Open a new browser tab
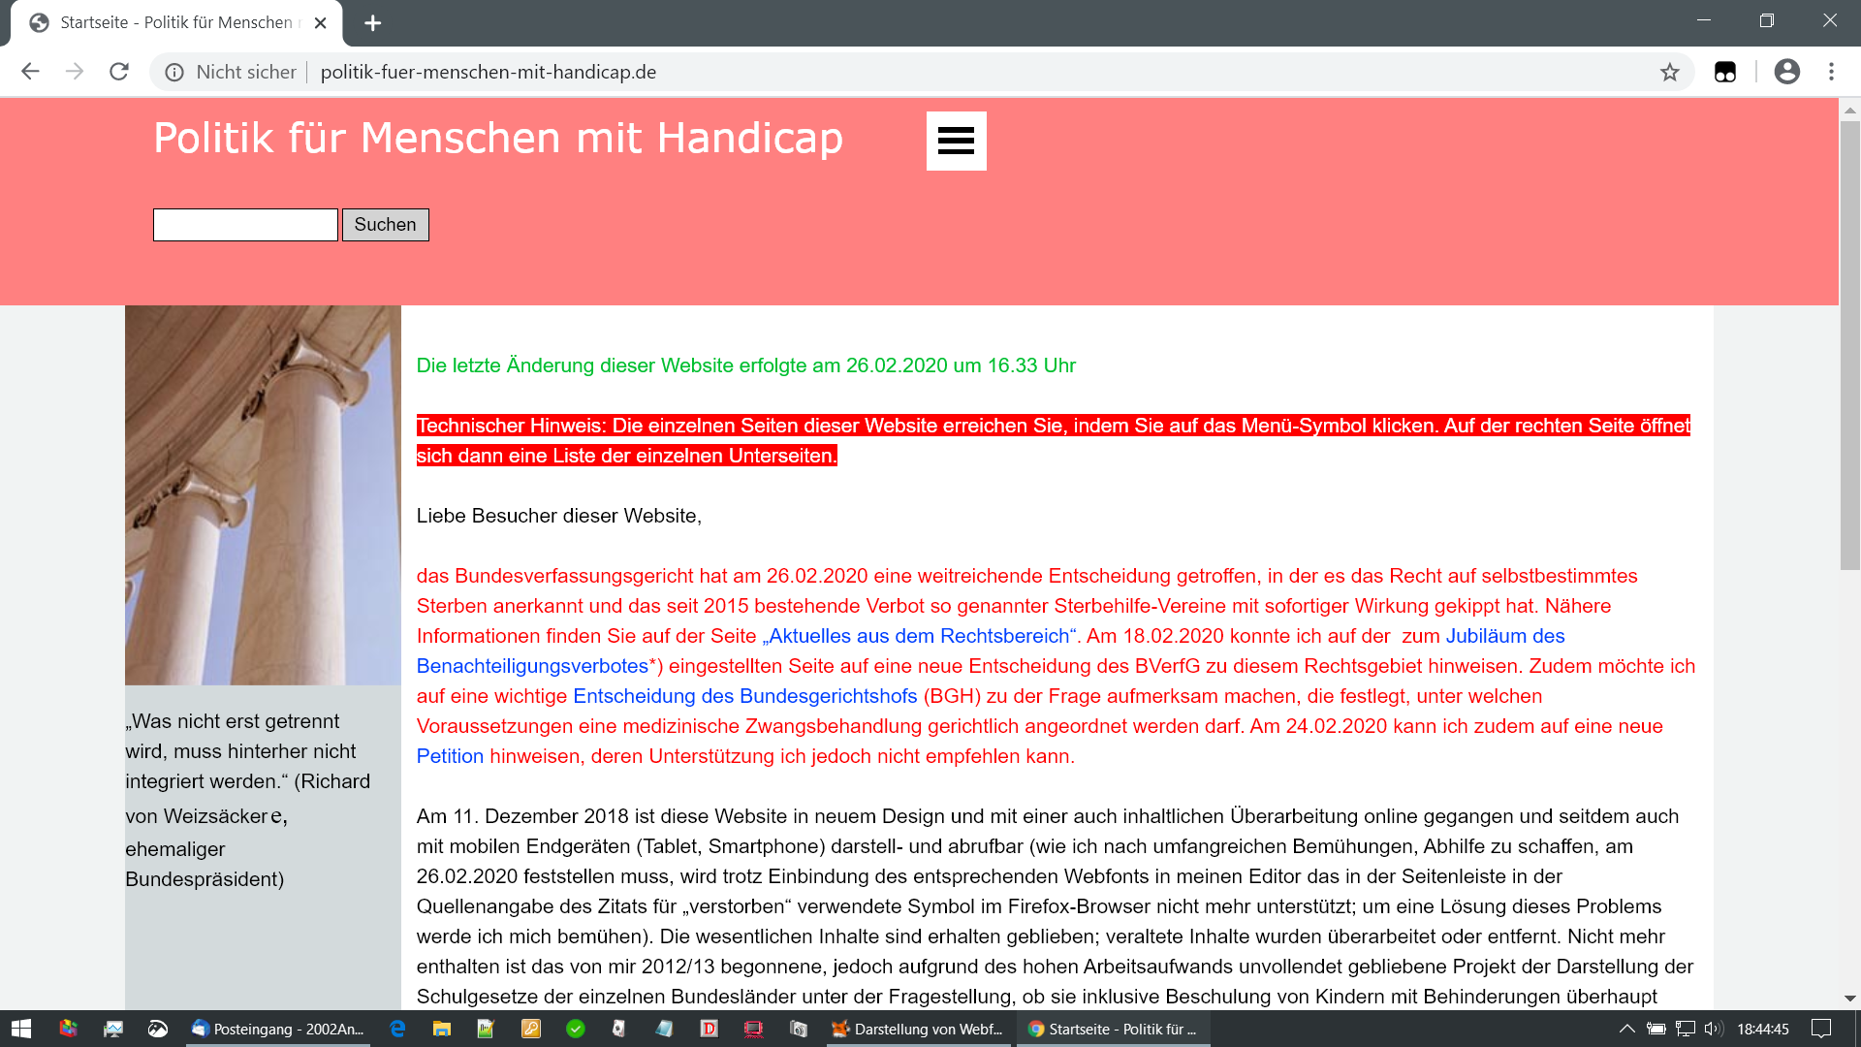Image resolution: width=1861 pixels, height=1047 pixels. pyautogui.click(x=372, y=23)
